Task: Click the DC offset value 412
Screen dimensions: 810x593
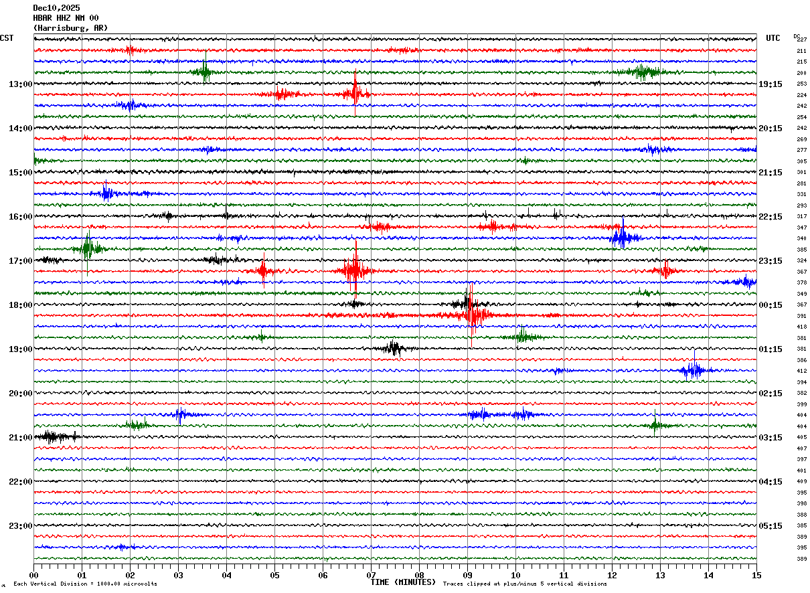Action: (x=801, y=371)
